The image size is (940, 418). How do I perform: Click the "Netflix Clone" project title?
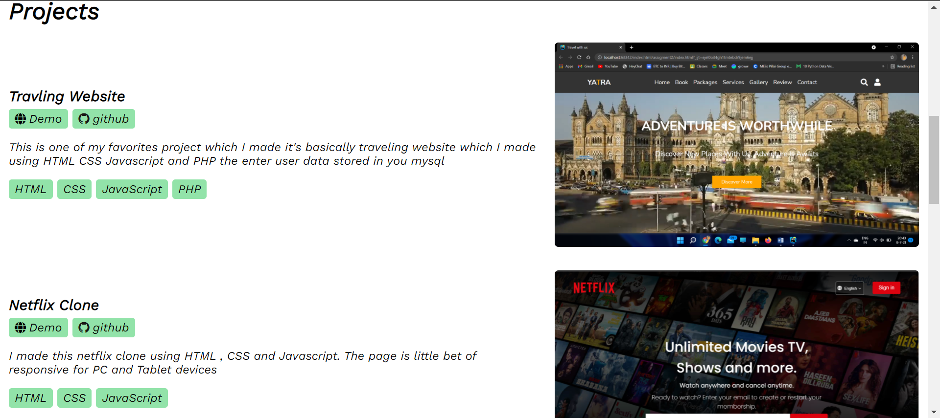point(54,305)
